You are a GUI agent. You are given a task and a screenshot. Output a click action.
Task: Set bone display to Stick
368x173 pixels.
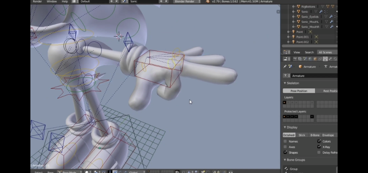[x=302, y=135]
